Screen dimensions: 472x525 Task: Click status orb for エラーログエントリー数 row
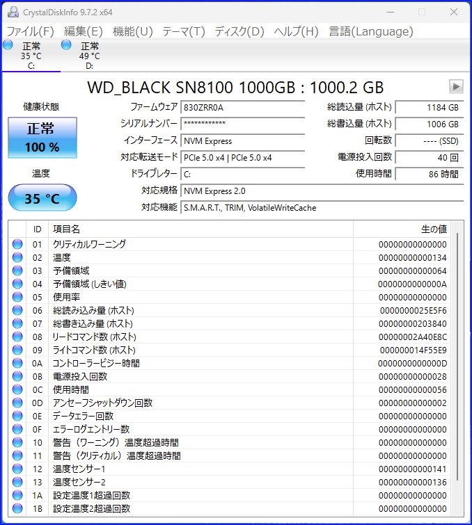pyautogui.click(x=17, y=429)
